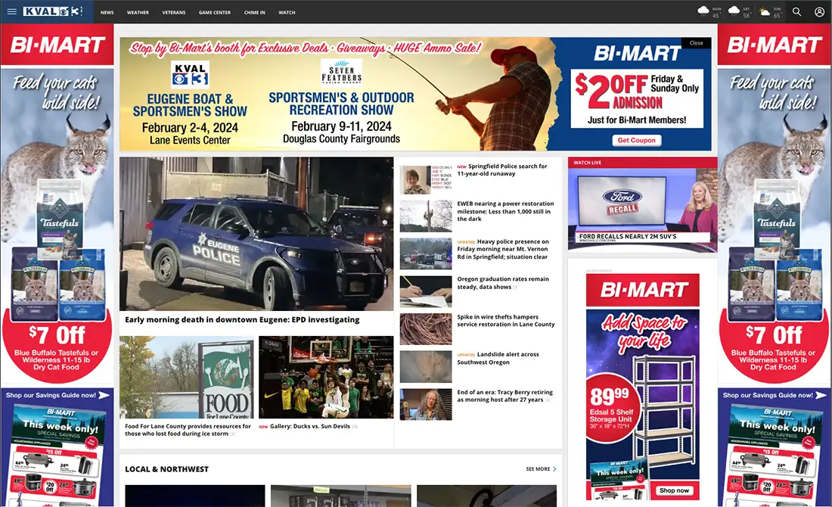Open the Food For Lane County photo
This screenshot has height=507, width=832.
[x=186, y=378]
